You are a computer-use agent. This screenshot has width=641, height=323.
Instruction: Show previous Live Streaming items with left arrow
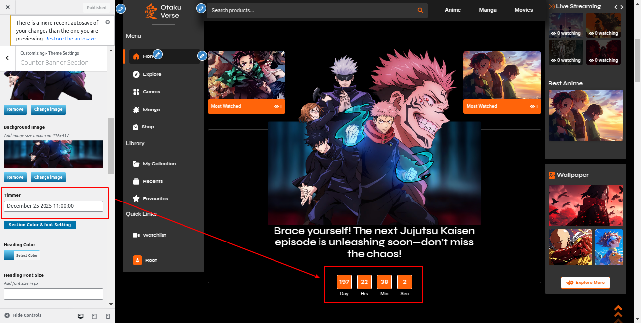point(616,7)
